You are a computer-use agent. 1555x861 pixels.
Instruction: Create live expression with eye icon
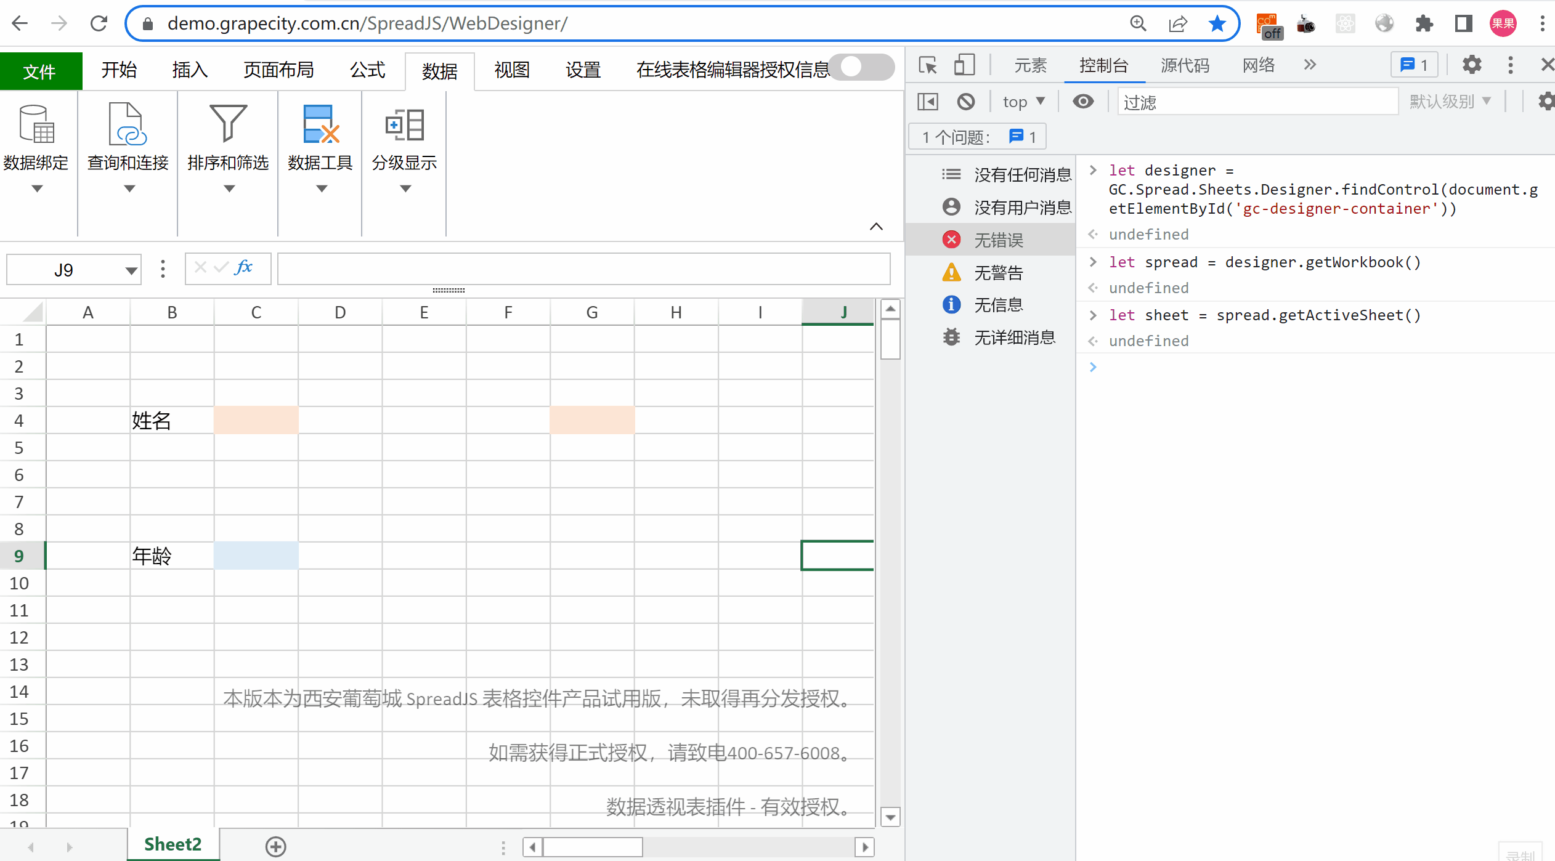click(1083, 101)
